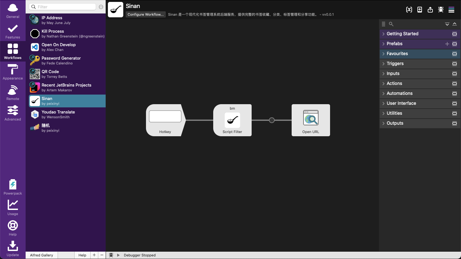Select the Workflows tab in the sidebar

coord(13,52)
